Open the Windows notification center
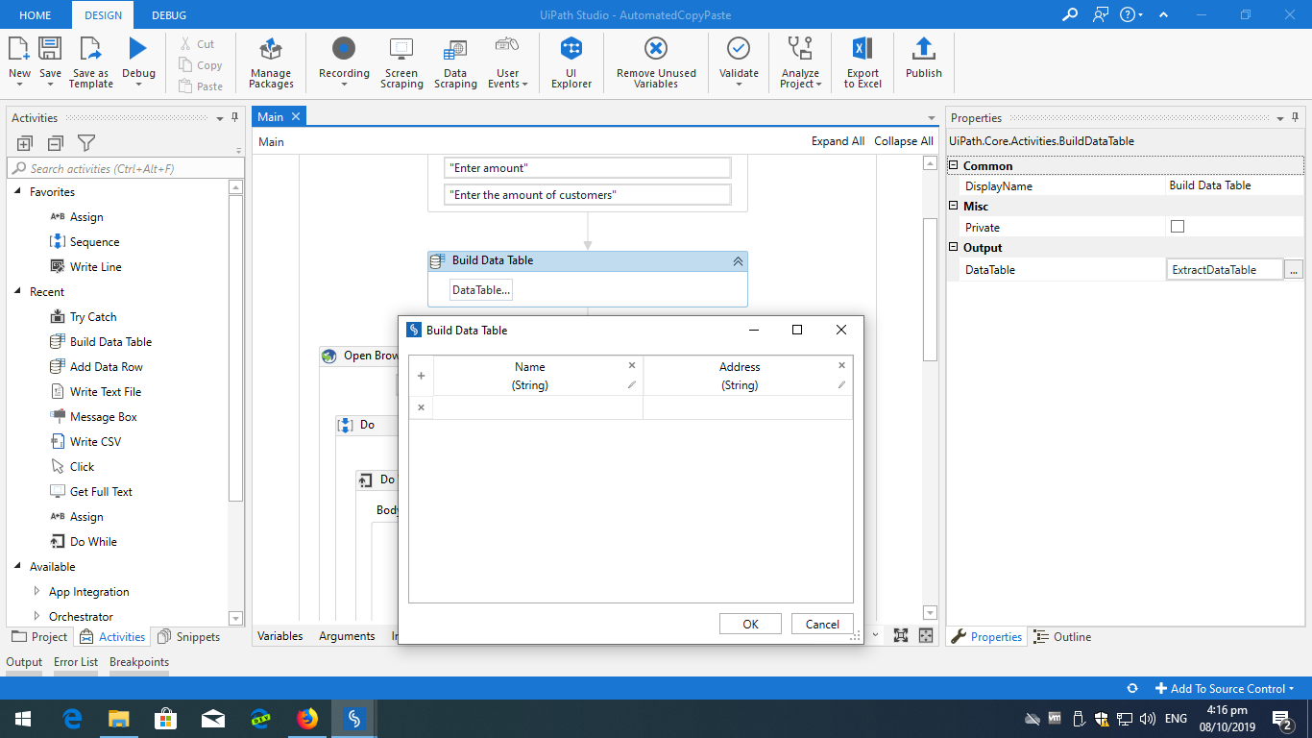 click(x=1281, y=718)
